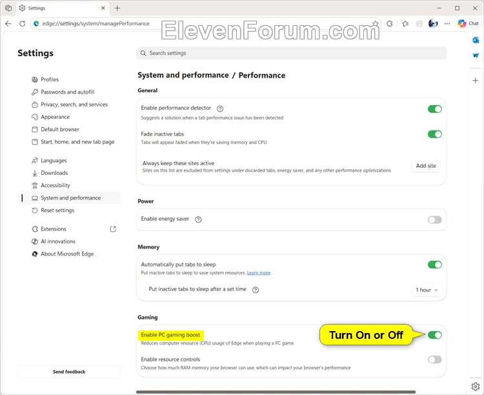Click the Search settings field
Viewport: 484px width, 395px height.
[x=292, y=53]
